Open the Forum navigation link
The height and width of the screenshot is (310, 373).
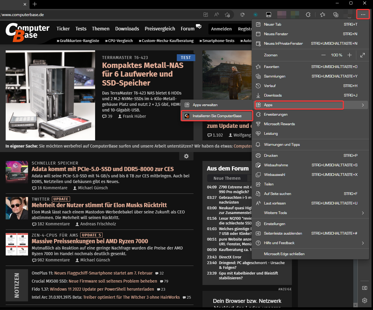coord(188,29)
